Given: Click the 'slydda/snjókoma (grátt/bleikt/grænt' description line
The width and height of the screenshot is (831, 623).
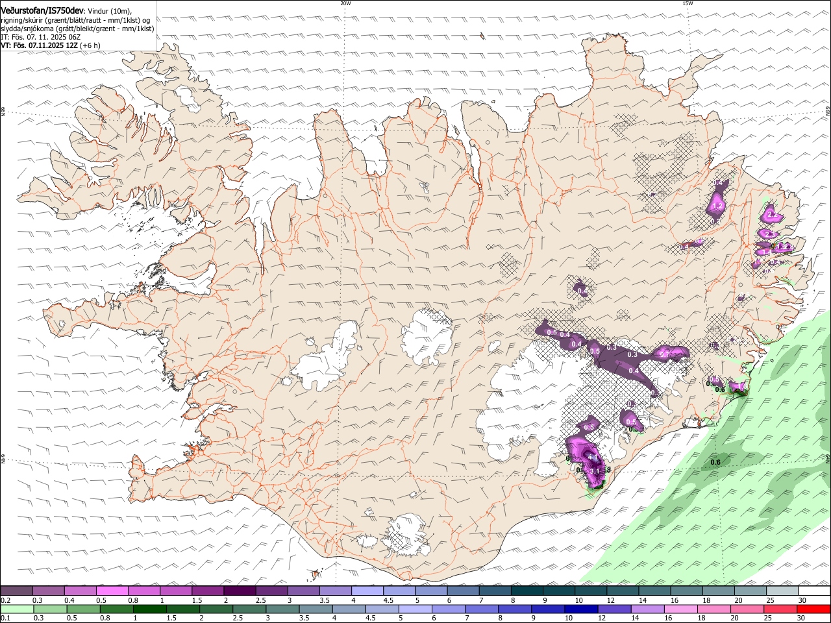Looking at the screenshot, I should pyautogui.click(x=77, y=29).
